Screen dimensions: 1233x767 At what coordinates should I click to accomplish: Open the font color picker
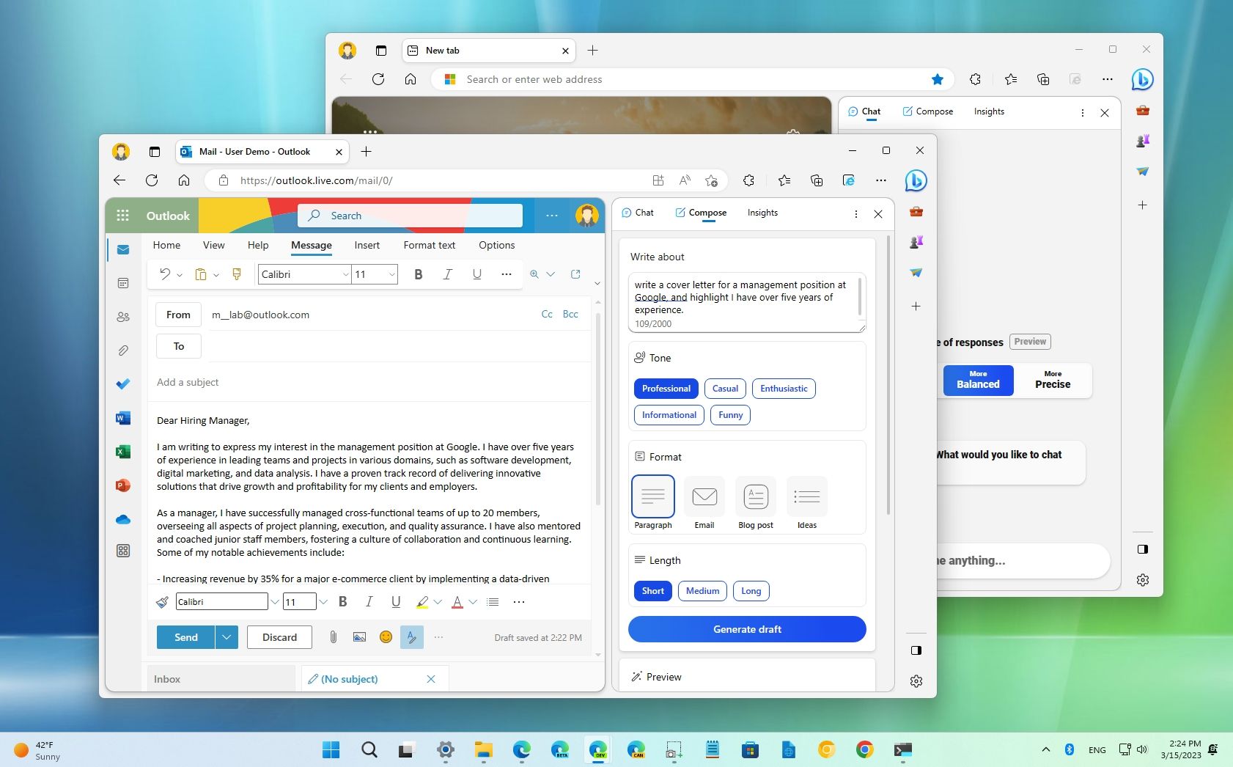[x=456, y=601]
